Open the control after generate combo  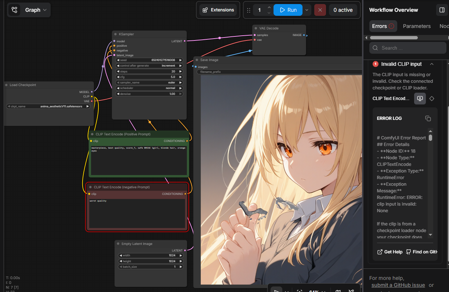coord(149,65)
